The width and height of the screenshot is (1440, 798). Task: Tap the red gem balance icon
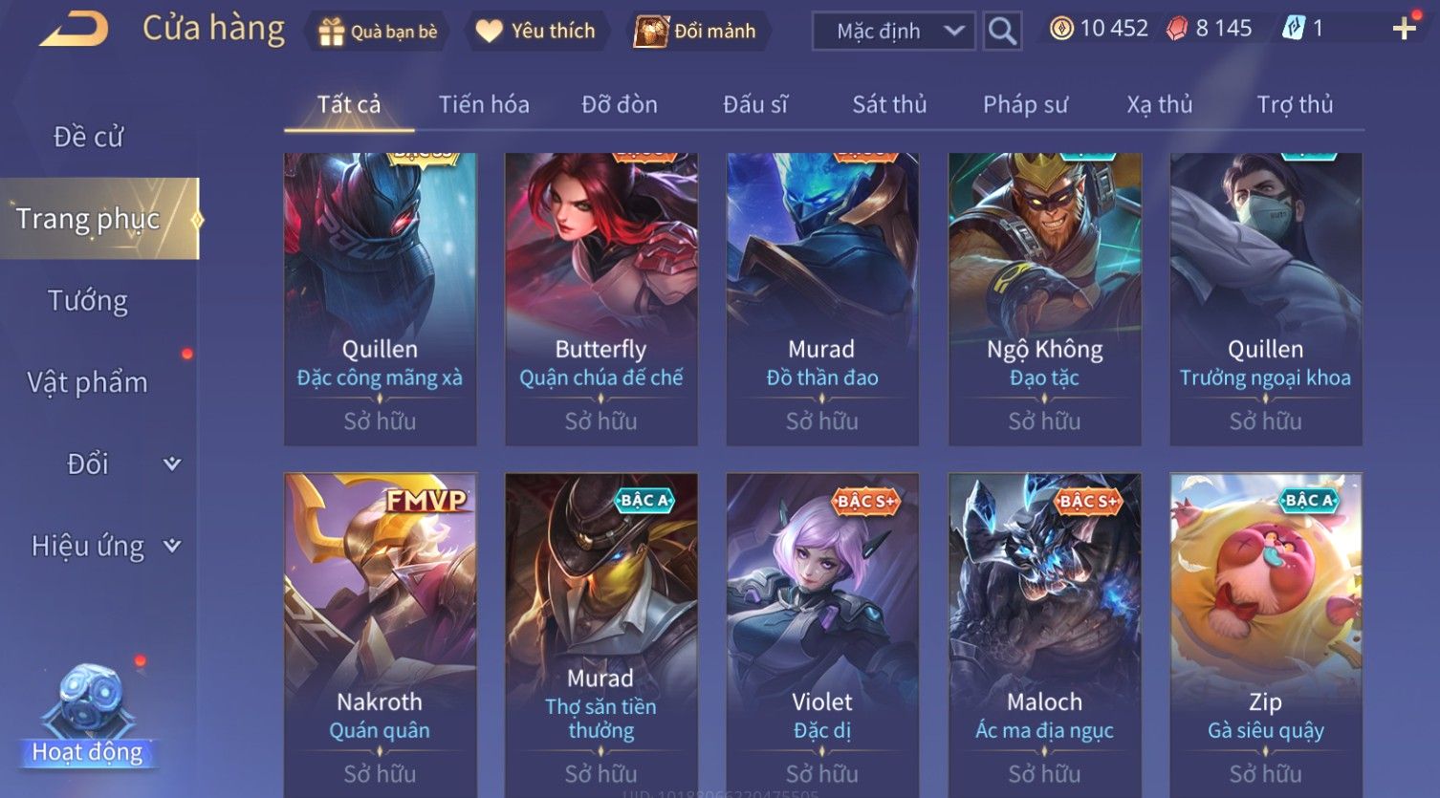(1177, 29)
